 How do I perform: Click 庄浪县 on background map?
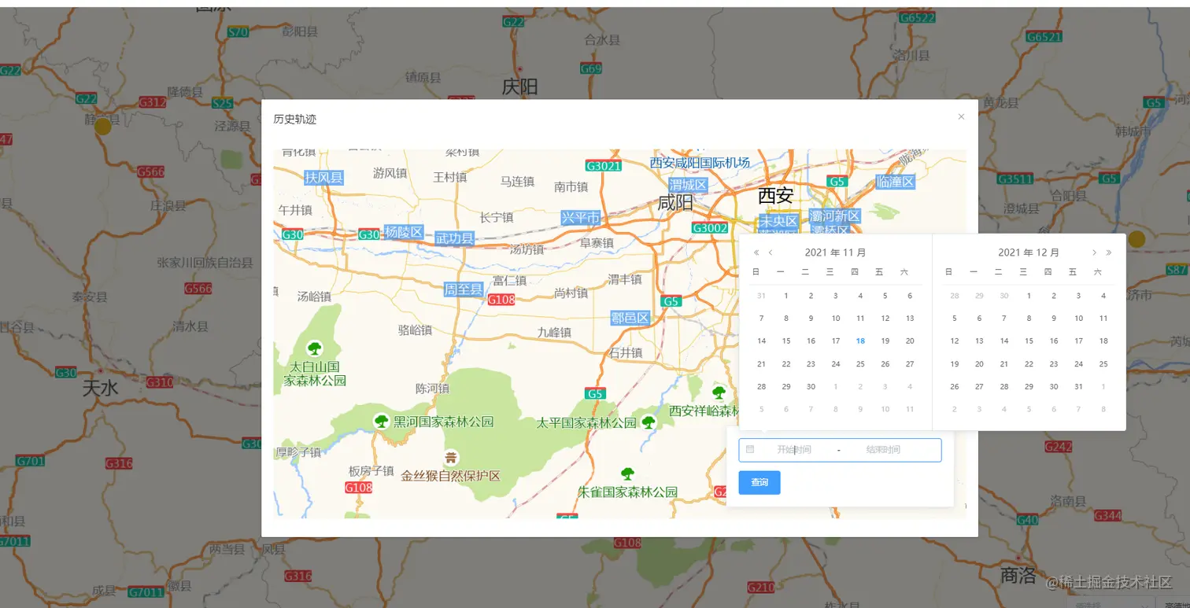pyautogui.click(x=168, y=205)
